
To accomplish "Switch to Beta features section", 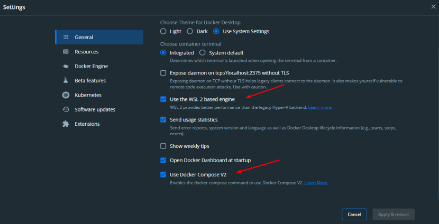I will tap(99, 80).
